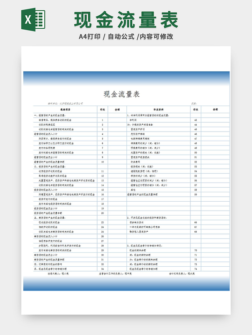Click the 经营活动现金流入小计 row label
Viewport: 252px width, 335px height.
(45, 134)
